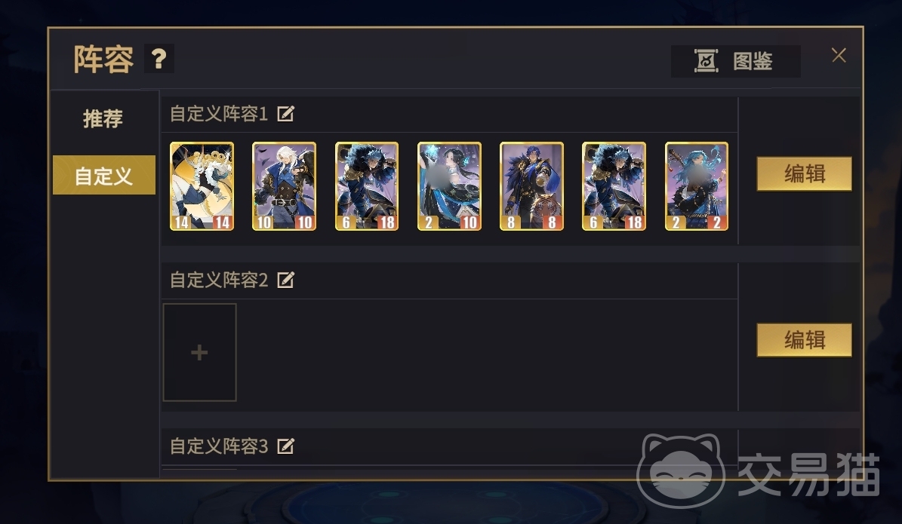Screen dimensions: 902x524
Task: Tap the rename icon next to 自定义阵容3
Action: [285, 446]
